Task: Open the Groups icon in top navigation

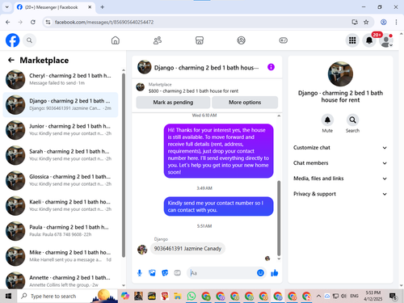Action: [241, 40]
